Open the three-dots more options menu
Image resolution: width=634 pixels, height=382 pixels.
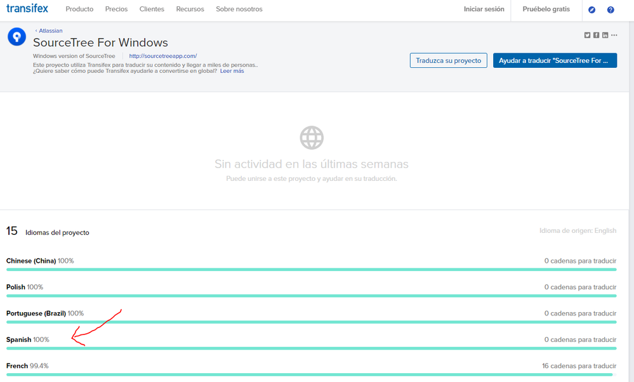tap(614, 35)
